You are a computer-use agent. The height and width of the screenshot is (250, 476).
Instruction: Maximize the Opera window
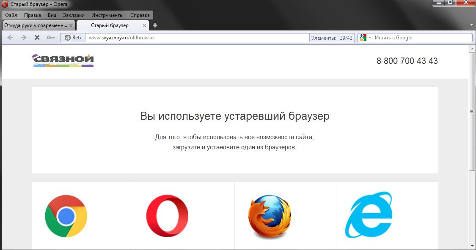tap(450, 3)
